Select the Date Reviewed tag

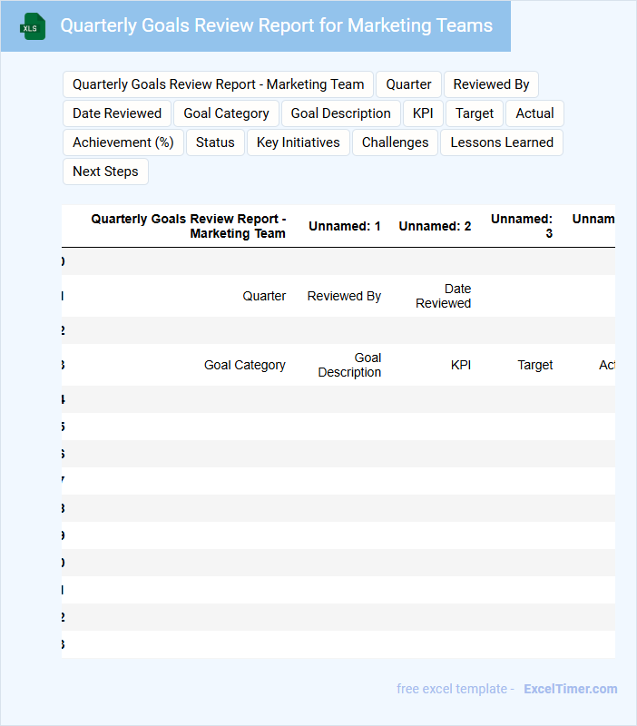pos(117,113)
